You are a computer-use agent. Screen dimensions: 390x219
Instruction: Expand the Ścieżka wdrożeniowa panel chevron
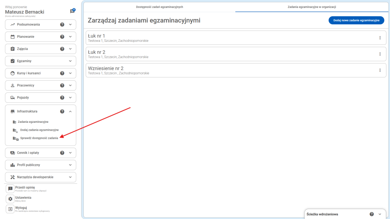pyautogui.click(x=380, y=214)
